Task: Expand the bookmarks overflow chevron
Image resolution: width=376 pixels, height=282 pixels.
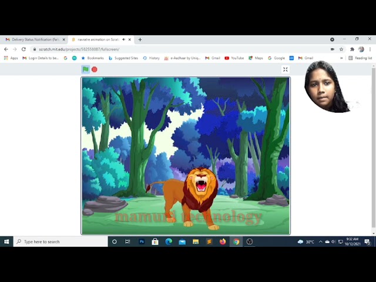Action: pyautogui.click(x=341, y=58)
